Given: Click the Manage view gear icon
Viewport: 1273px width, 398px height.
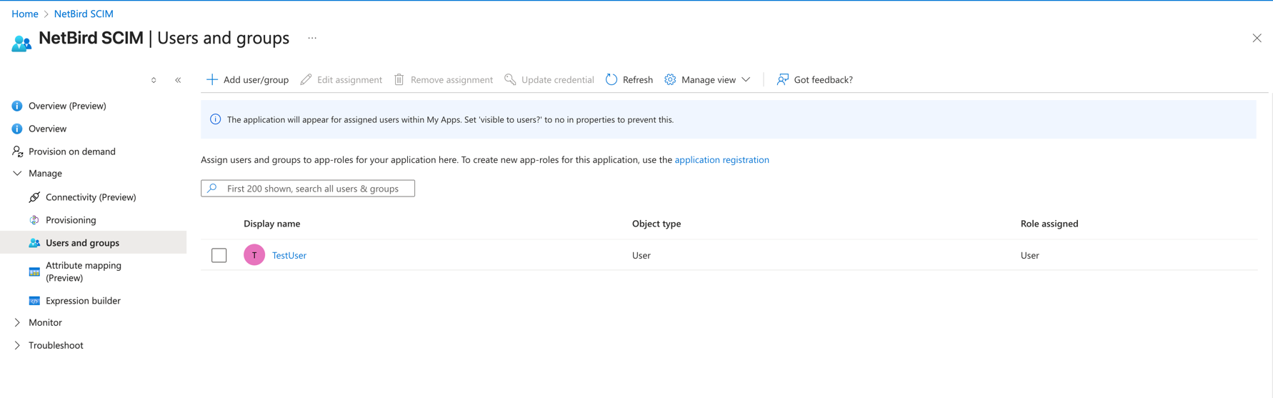Looking at the screenshot, I should [x=670, y=79].
